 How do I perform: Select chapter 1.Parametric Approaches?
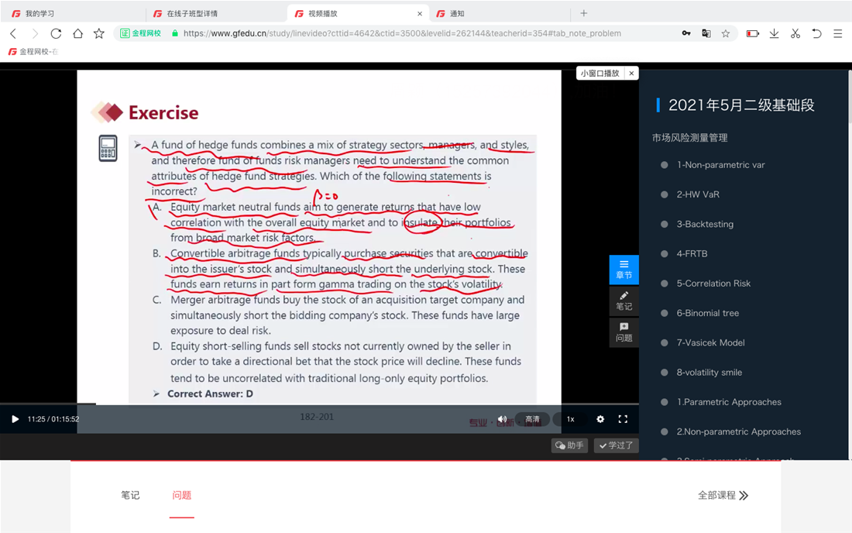click(x=729, y=402)
